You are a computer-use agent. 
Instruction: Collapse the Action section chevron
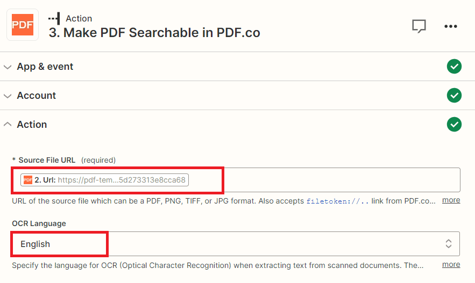pos(8,124)
